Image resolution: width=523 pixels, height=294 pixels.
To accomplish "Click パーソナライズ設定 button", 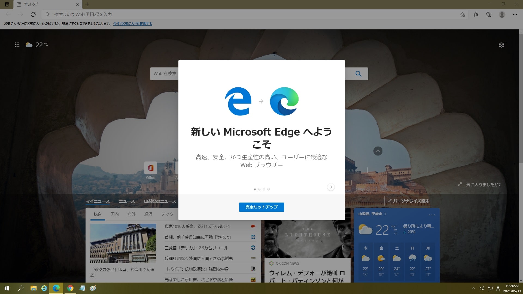I will pyautogui.click(x=409, y=201).
